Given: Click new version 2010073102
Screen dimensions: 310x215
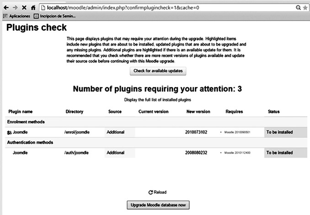Looking at the screenshot, I should (196, 132).
